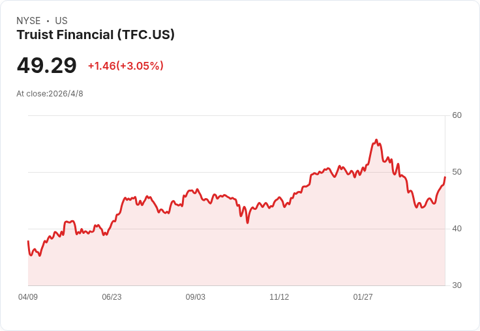Click the chart line's starting leftmost point
The image size is (480, 331).
tap(28, 241)
